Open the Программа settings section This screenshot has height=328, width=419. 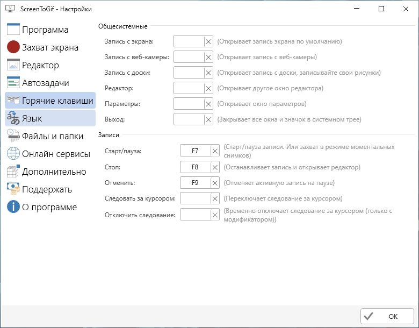tap(50, 30)
